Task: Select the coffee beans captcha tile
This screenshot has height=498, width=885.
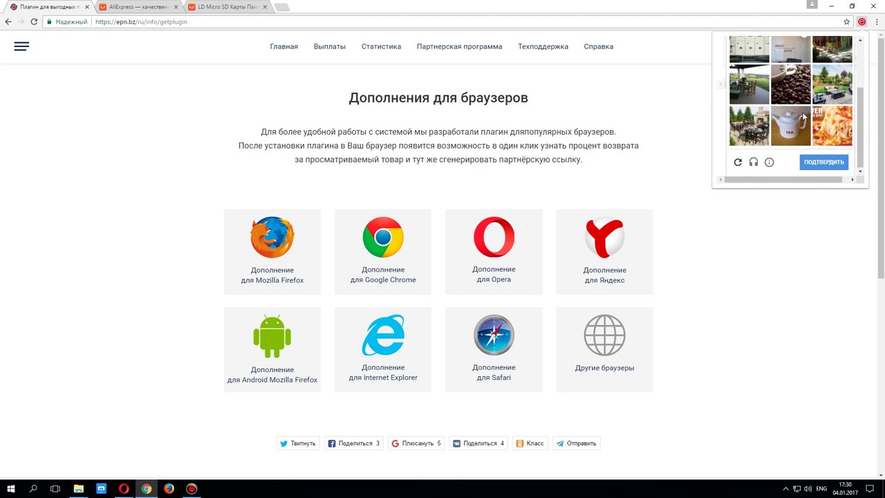Action: click(x=790, y=84)
